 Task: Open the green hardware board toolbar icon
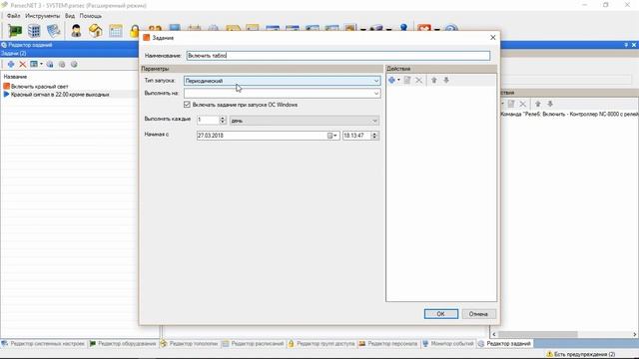click(x=15, y=31)
